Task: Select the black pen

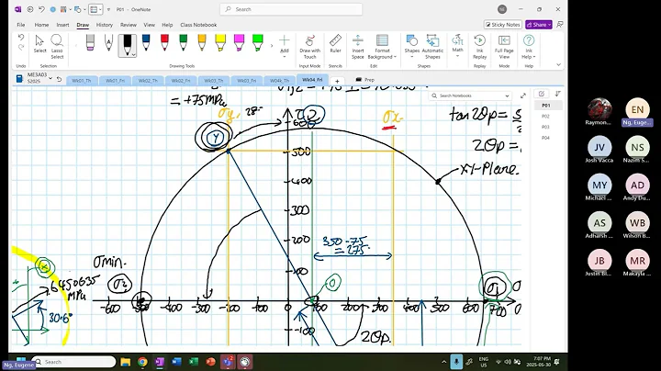Action: click(127, 44)
